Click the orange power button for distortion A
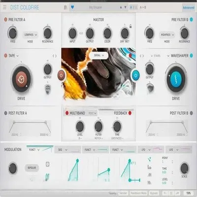This screenshot has height=197, width=197. 61,75
